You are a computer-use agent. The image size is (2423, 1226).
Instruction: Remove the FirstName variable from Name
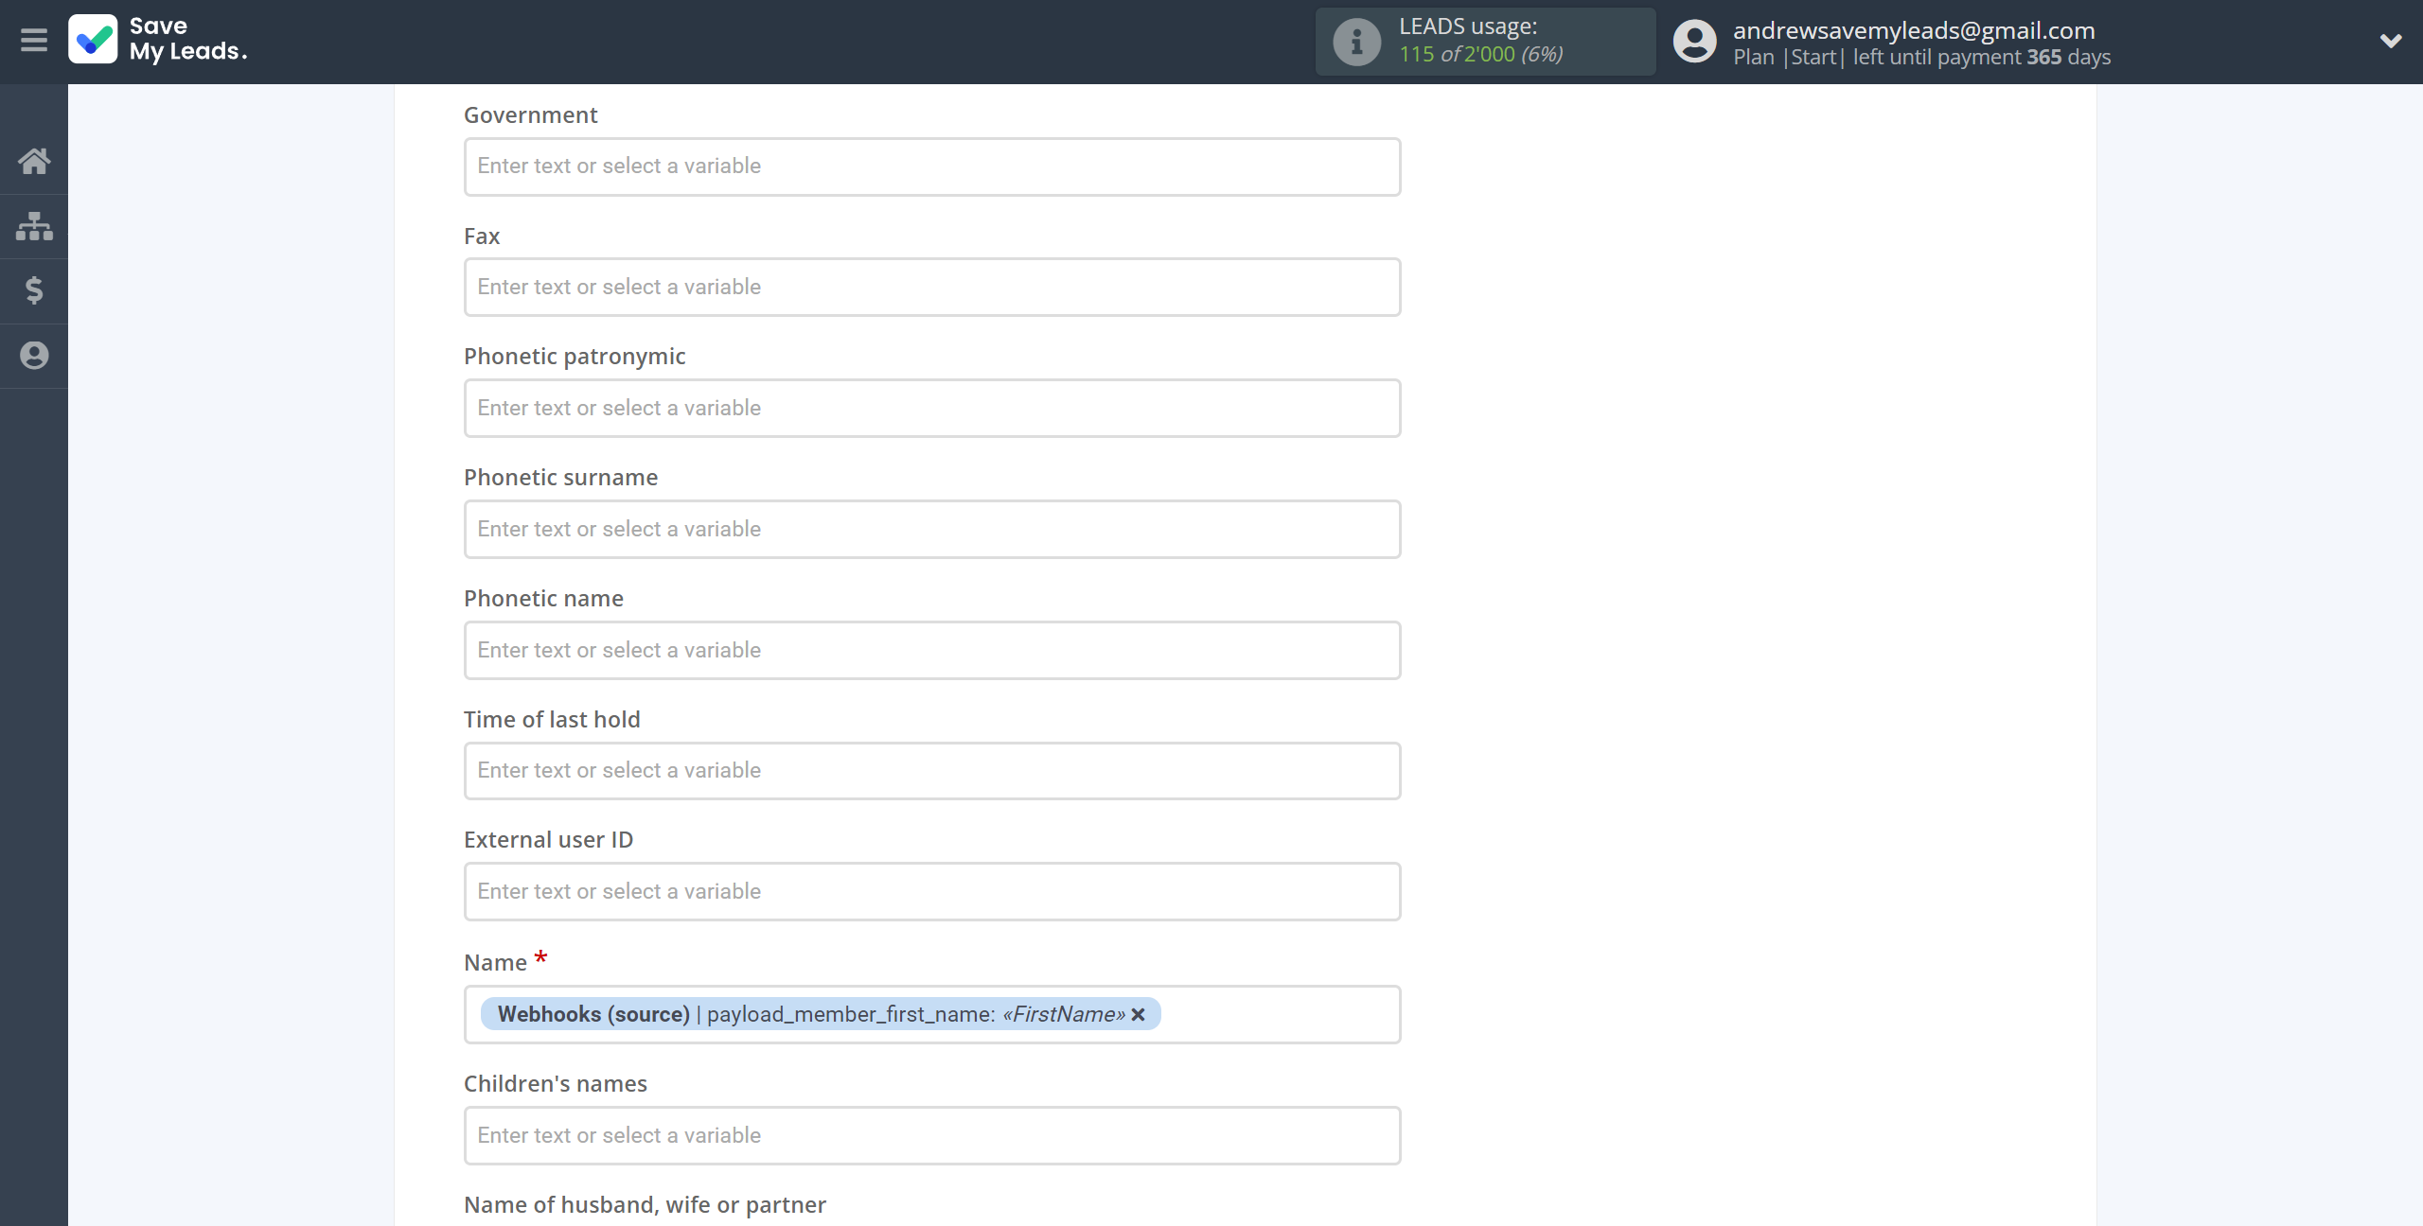(x=1139, y=1014)
